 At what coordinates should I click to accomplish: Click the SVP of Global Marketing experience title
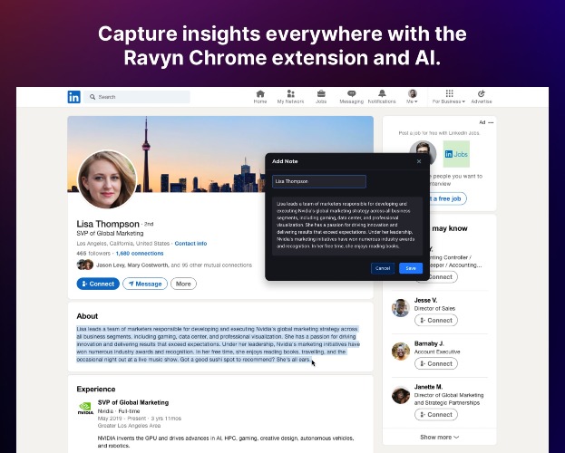coord(133,402)
